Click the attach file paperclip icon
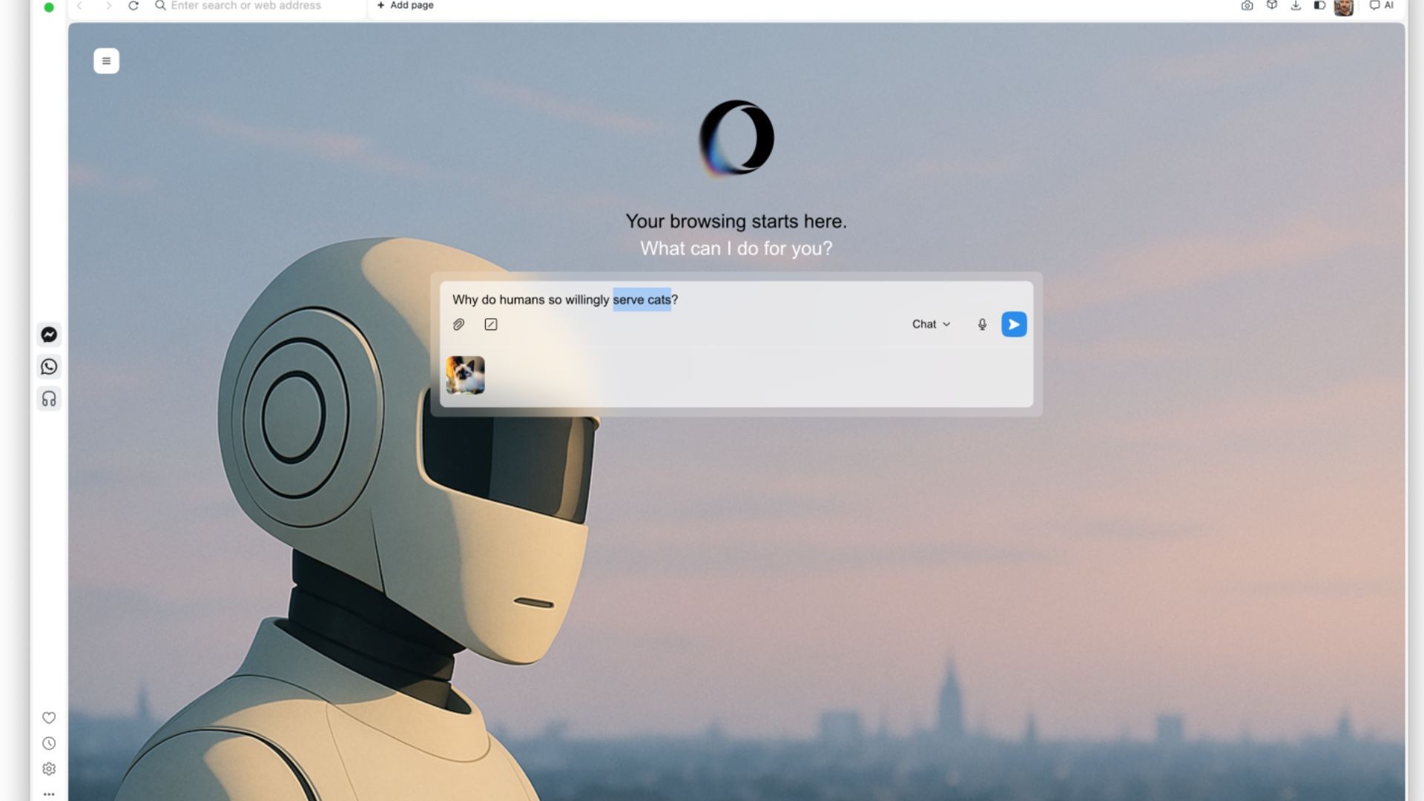This screenshot has height=801, width=1424. (458, 324)
